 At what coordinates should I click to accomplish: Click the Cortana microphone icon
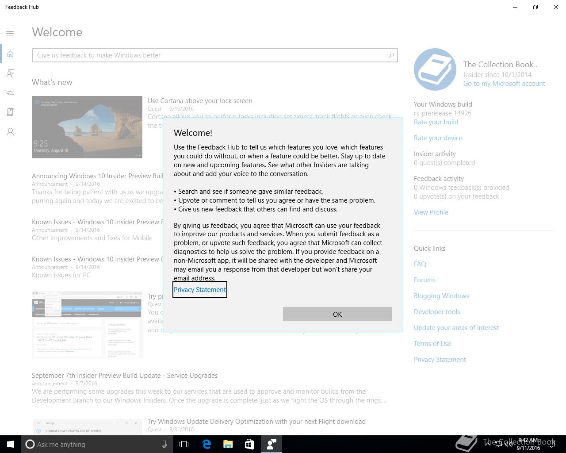[x=164, y=444]
